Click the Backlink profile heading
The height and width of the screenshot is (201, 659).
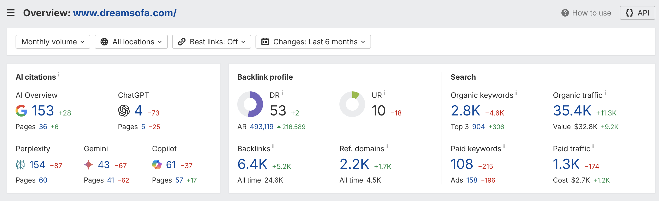[265, 77]
